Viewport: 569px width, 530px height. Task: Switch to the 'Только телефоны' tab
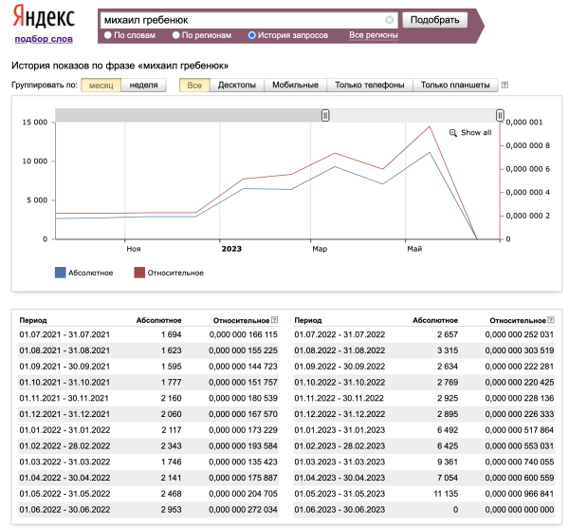369,85
